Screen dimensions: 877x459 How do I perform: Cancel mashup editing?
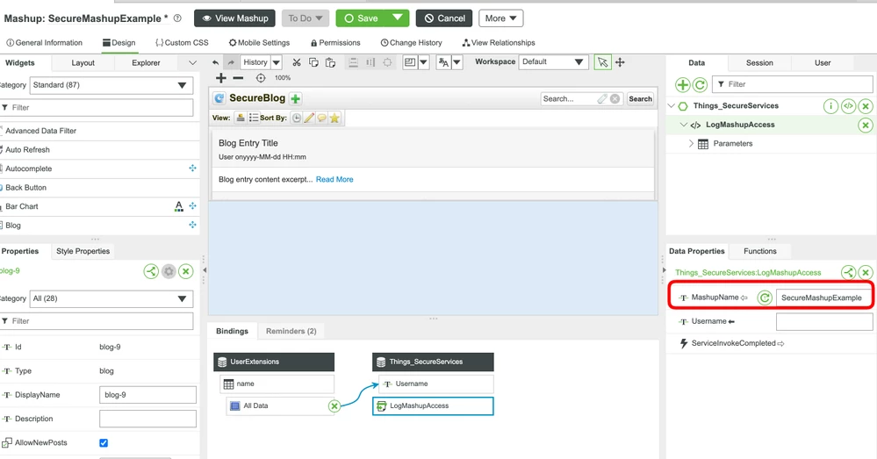click(x=444, y=18)
